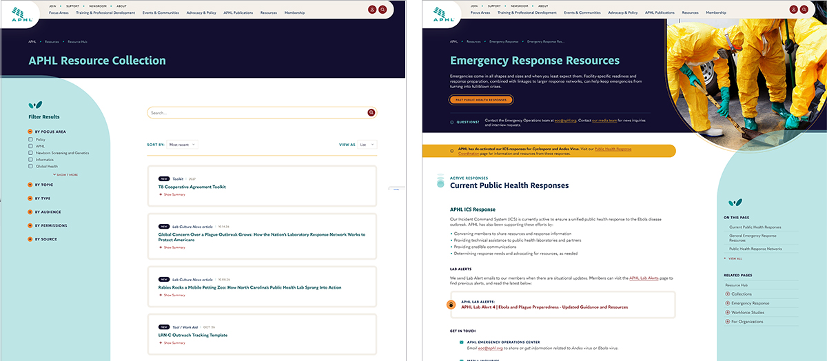
Task: Show Summary for Global Concern plague article
Action: (172, 247)
